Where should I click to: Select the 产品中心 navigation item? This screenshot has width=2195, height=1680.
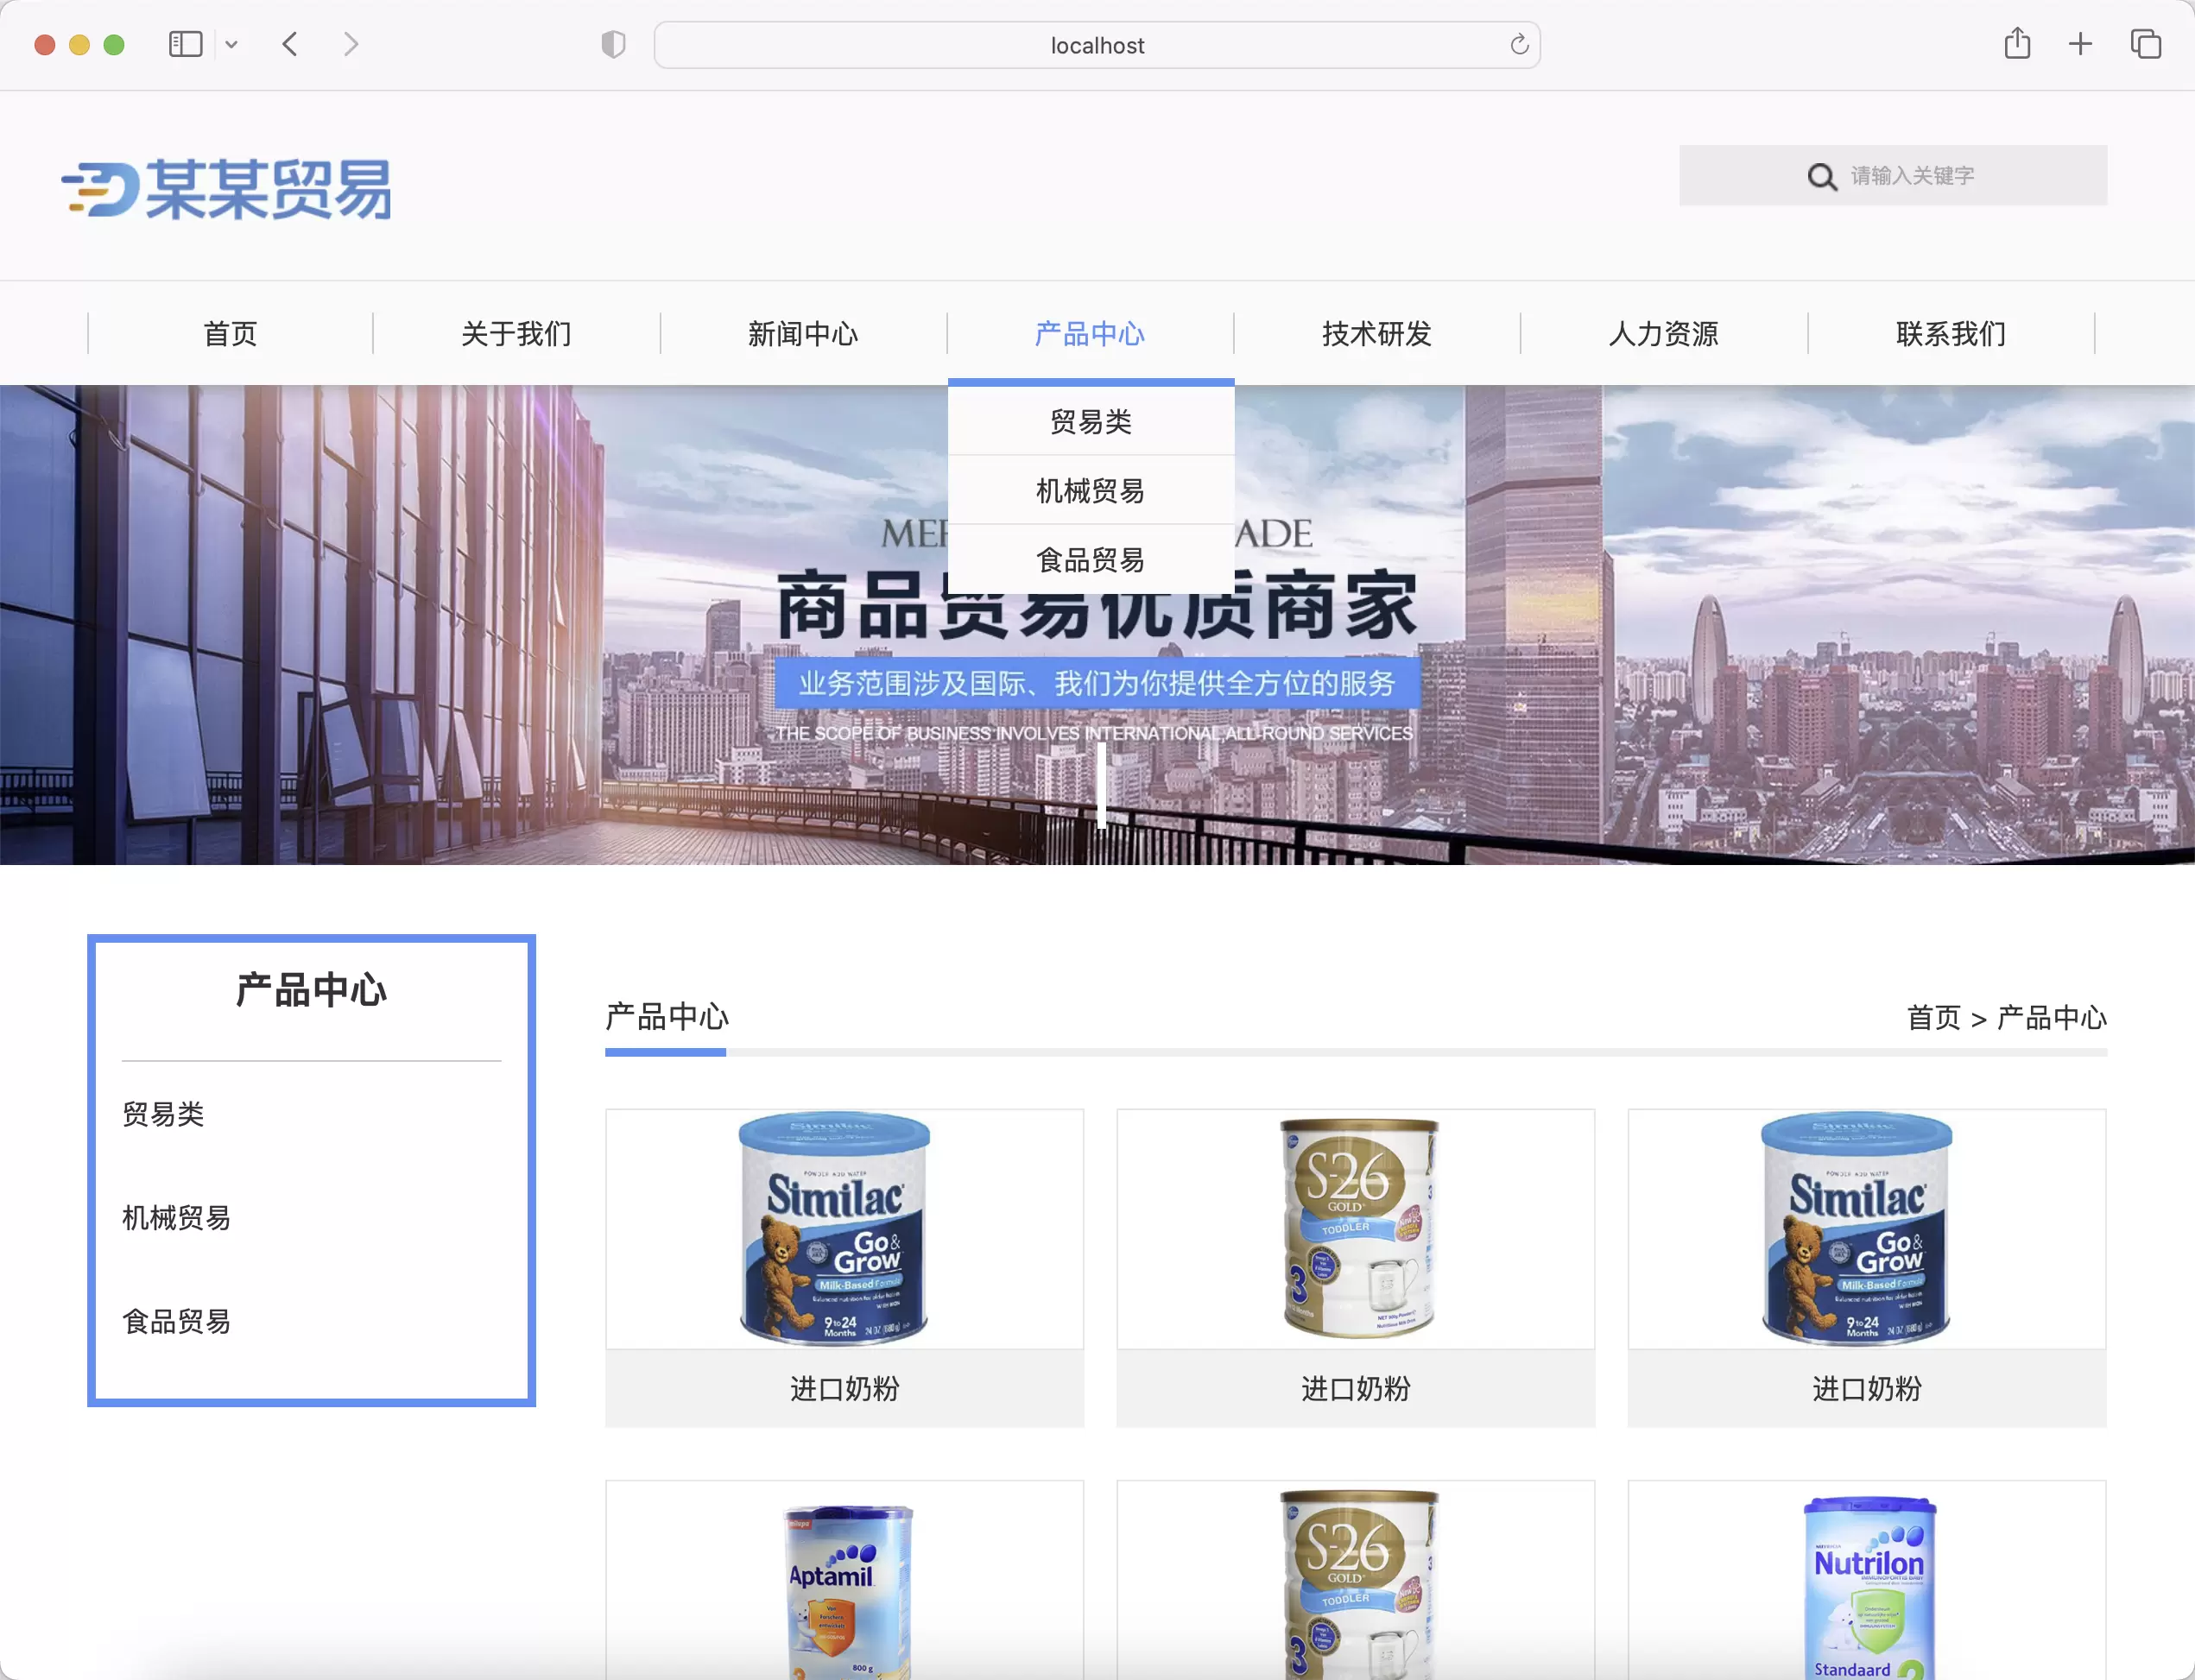1090,333
